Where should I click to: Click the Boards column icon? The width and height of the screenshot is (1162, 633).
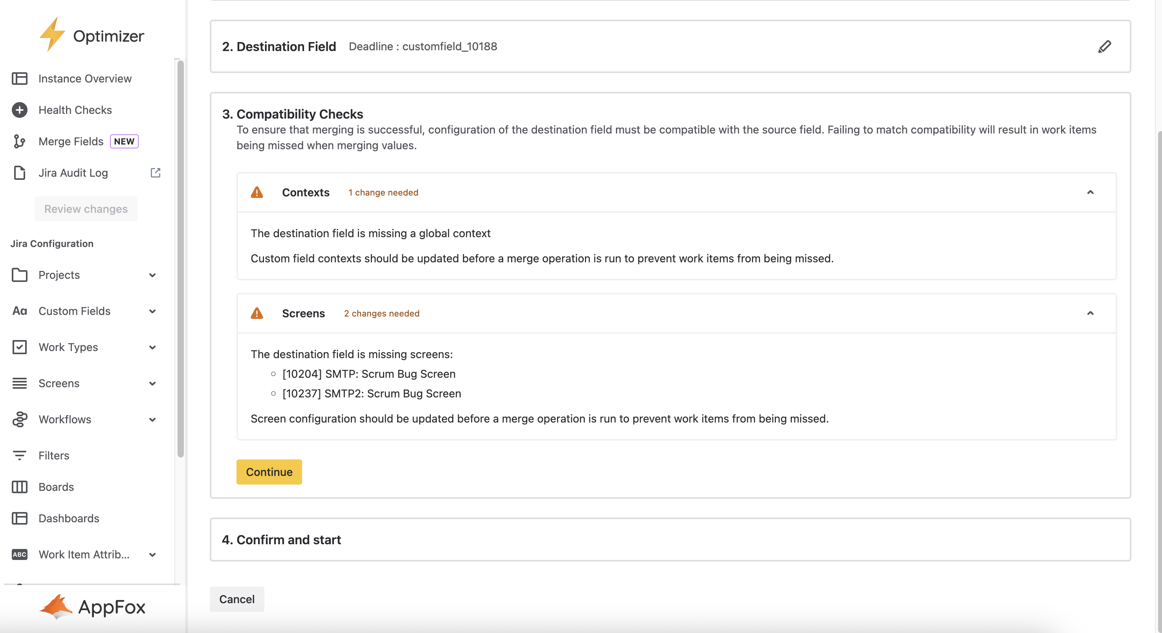19,487
